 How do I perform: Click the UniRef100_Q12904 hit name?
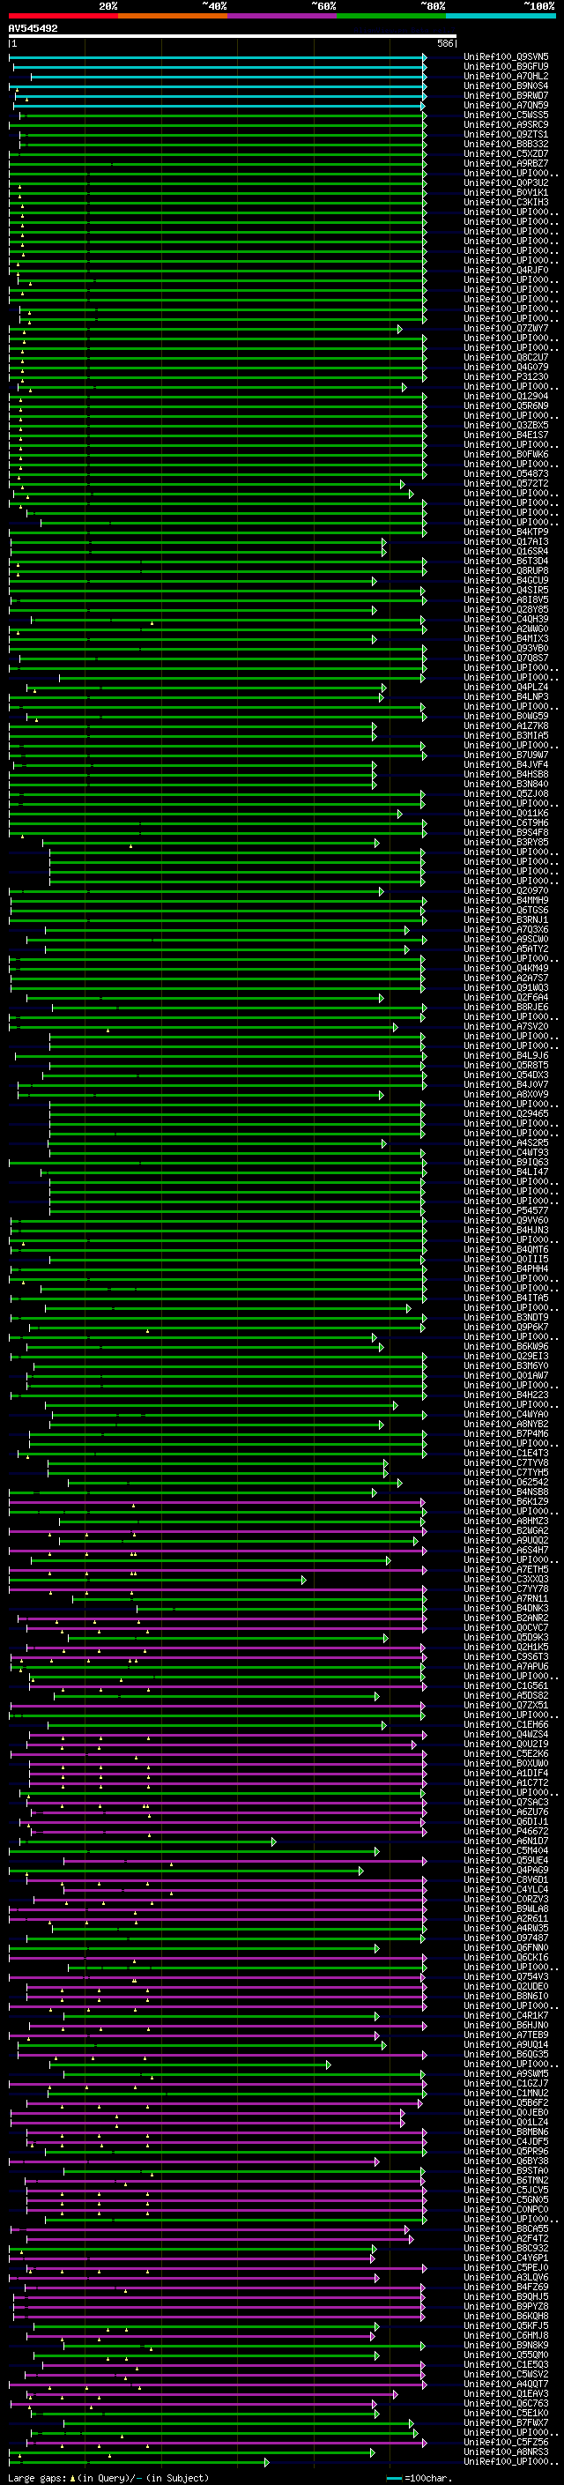pyautogui.click(x=506, y=396)
